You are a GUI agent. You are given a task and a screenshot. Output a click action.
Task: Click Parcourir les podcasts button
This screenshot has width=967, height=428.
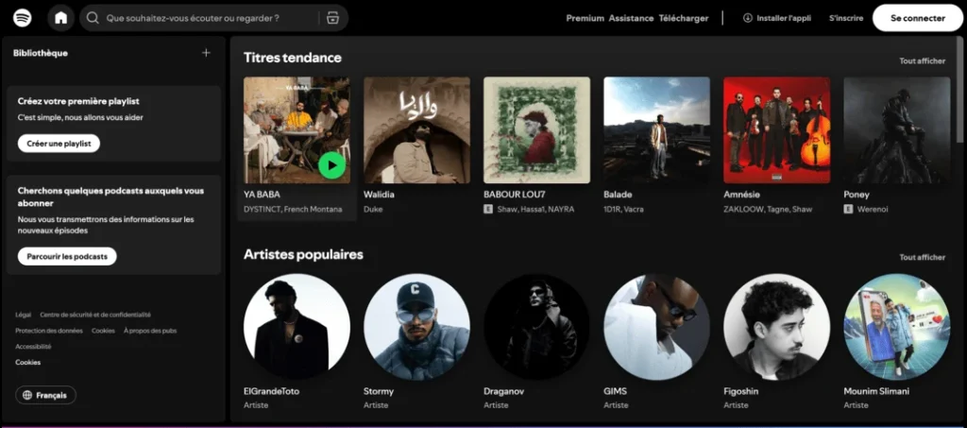67,256
